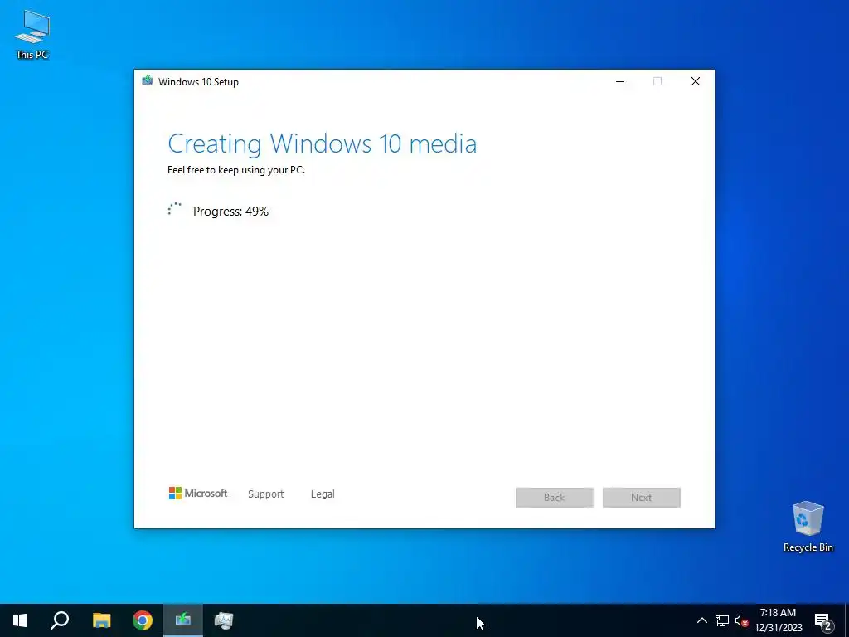Click the Progress: 49% text
The width and height of the screenshot is (849, 637).
pos(230,212)
